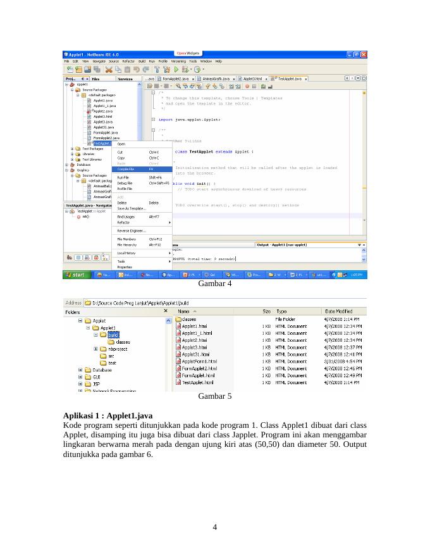Click the Build Main Project hammer icon
Image resolution: width=430 pixels, height=557 pixels.
pos(157,70)
